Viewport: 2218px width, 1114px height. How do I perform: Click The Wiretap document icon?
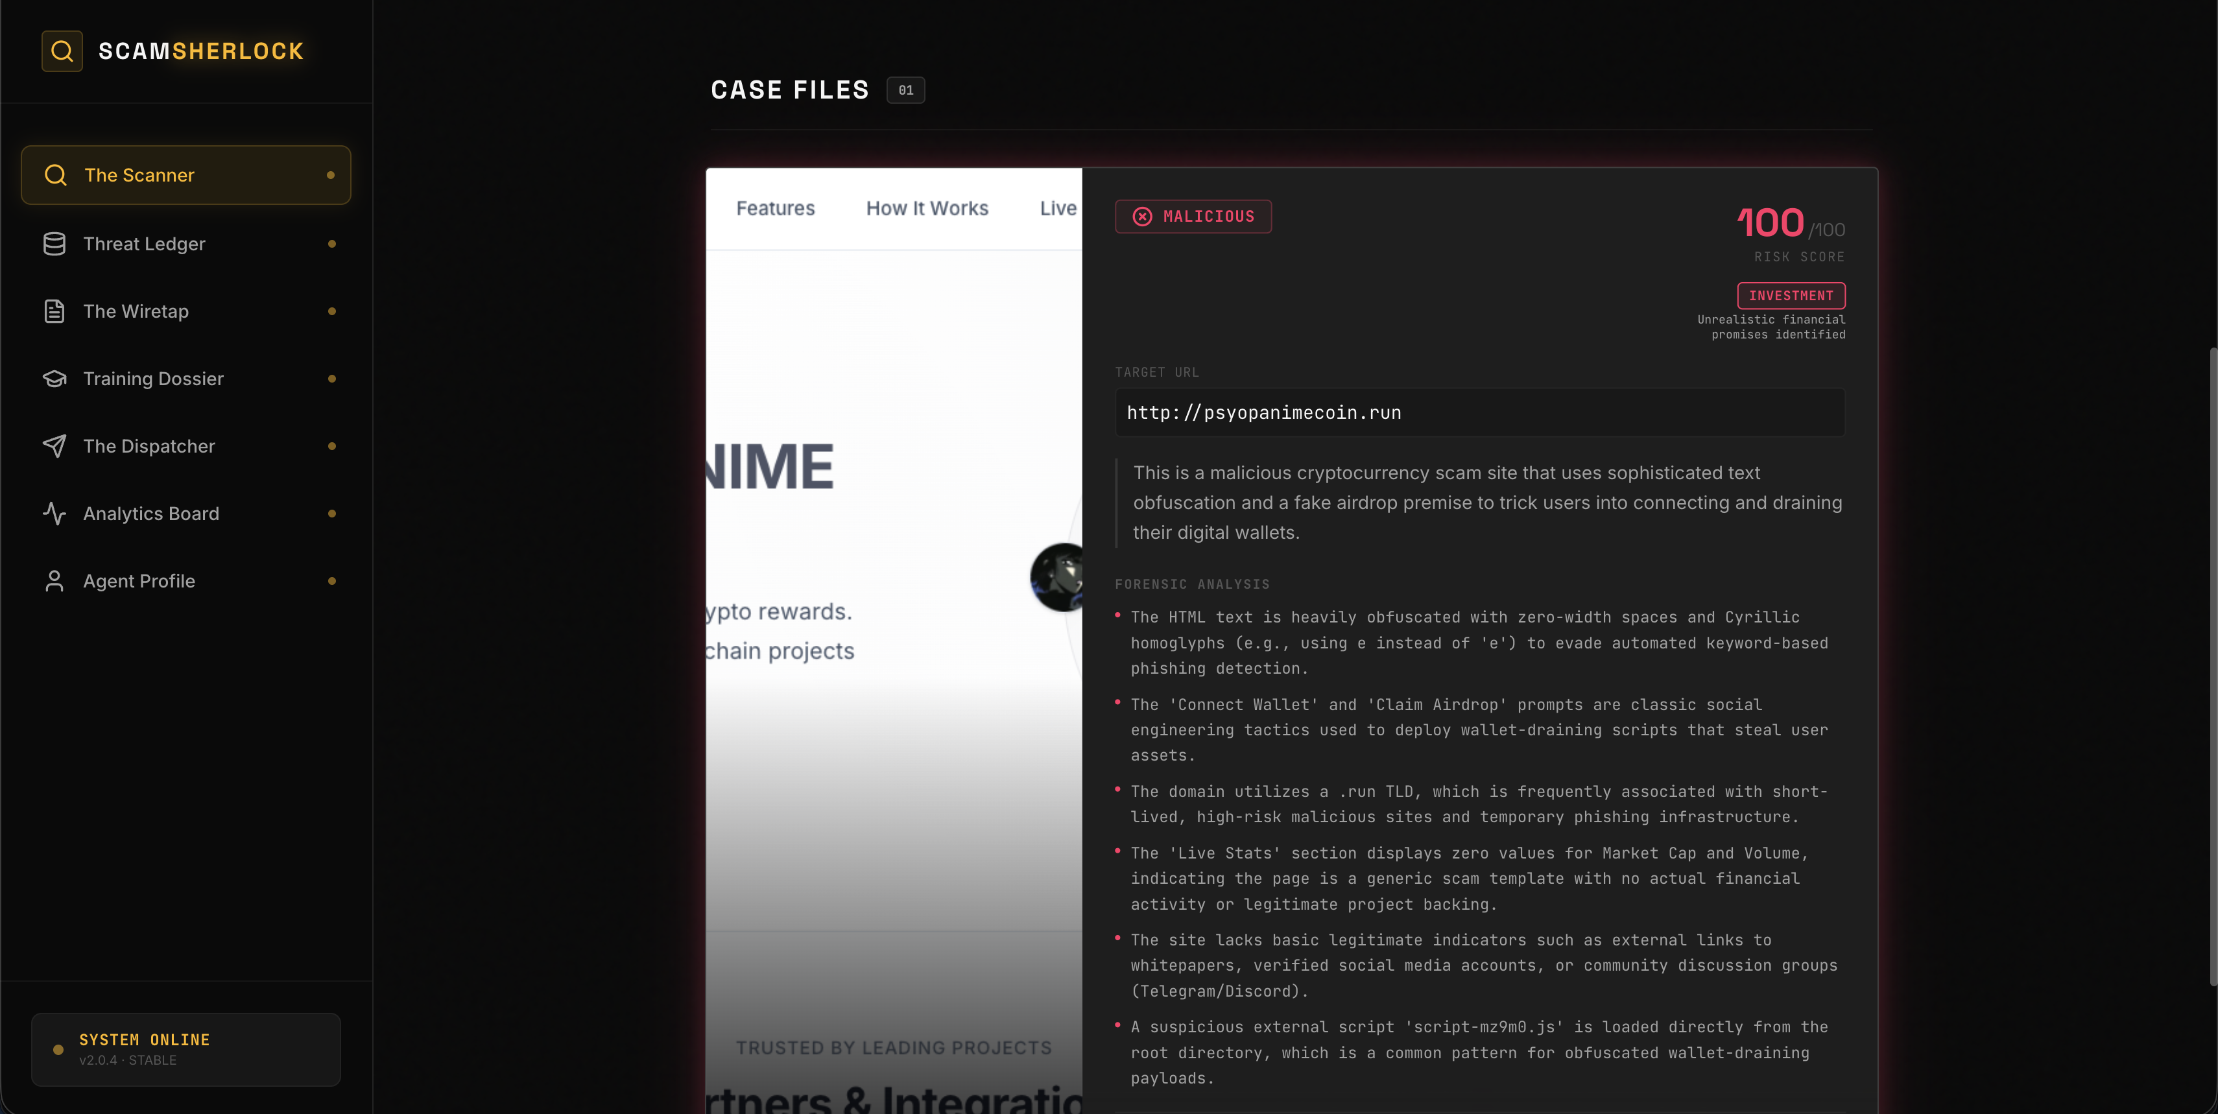click(54, 312)
